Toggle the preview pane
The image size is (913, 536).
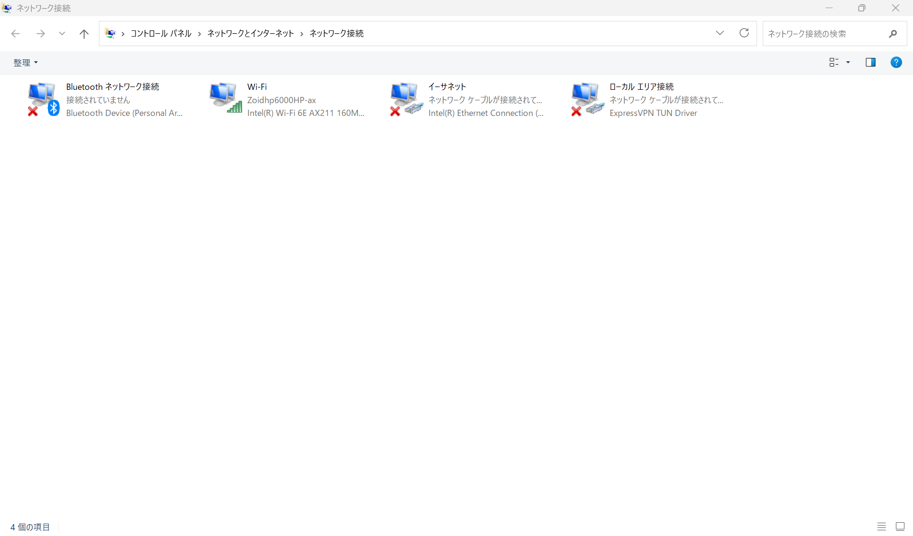click(870, 62)
